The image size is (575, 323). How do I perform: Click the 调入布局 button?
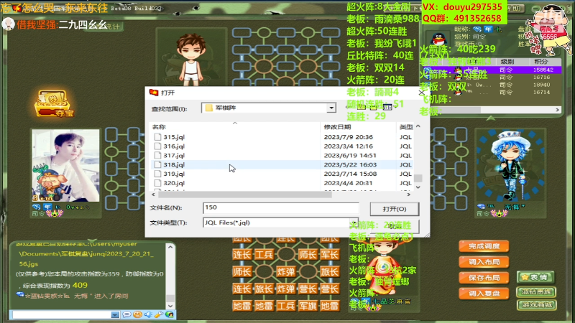(x=484, y=262)
